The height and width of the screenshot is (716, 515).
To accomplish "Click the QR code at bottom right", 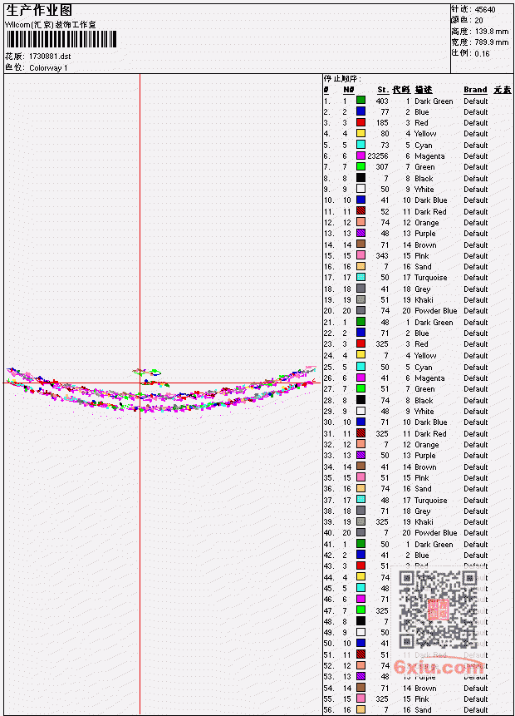I will click(x=439, y=610).
